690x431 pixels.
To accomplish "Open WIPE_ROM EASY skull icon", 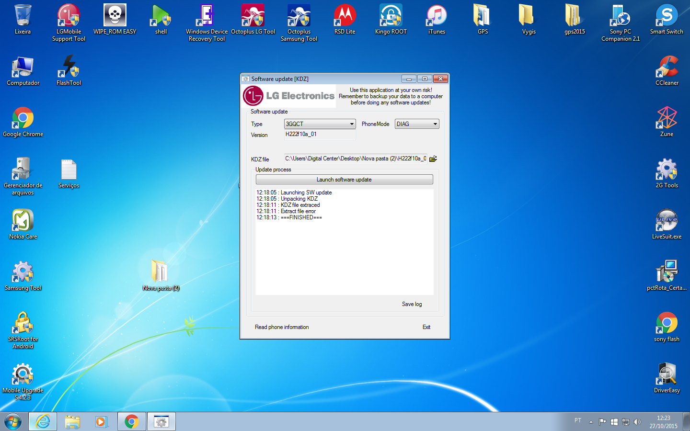I will click(x=115, y=19).
